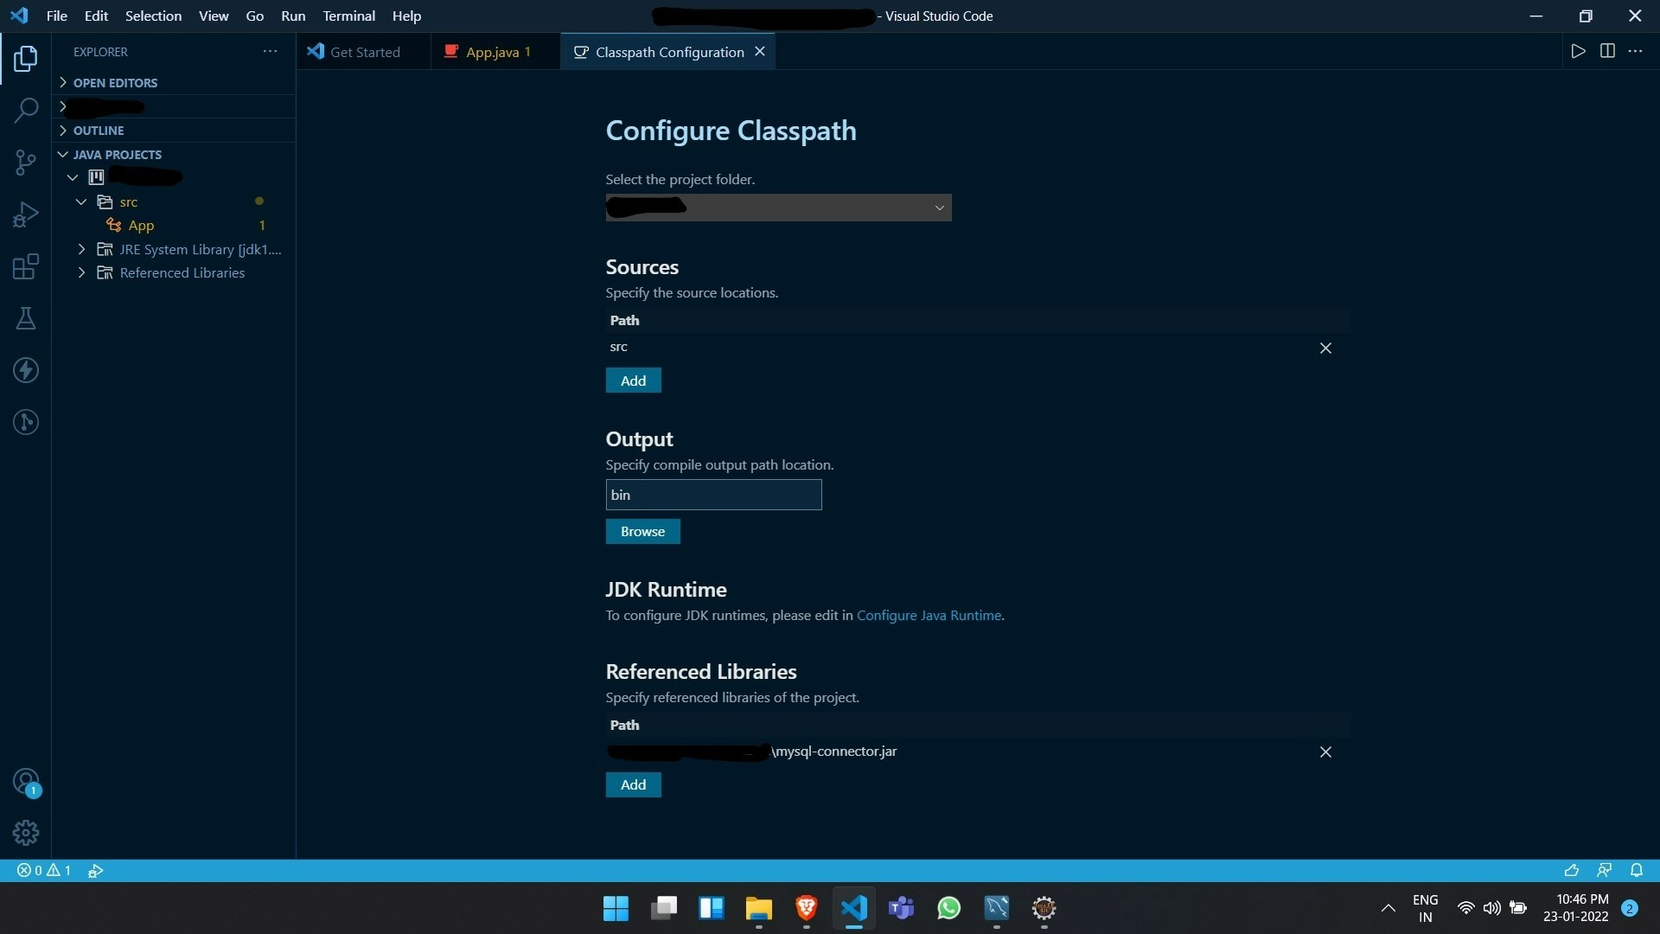The image size is (1660, 934).
Task: Open the Search view in activity bar
Action: 26,110
